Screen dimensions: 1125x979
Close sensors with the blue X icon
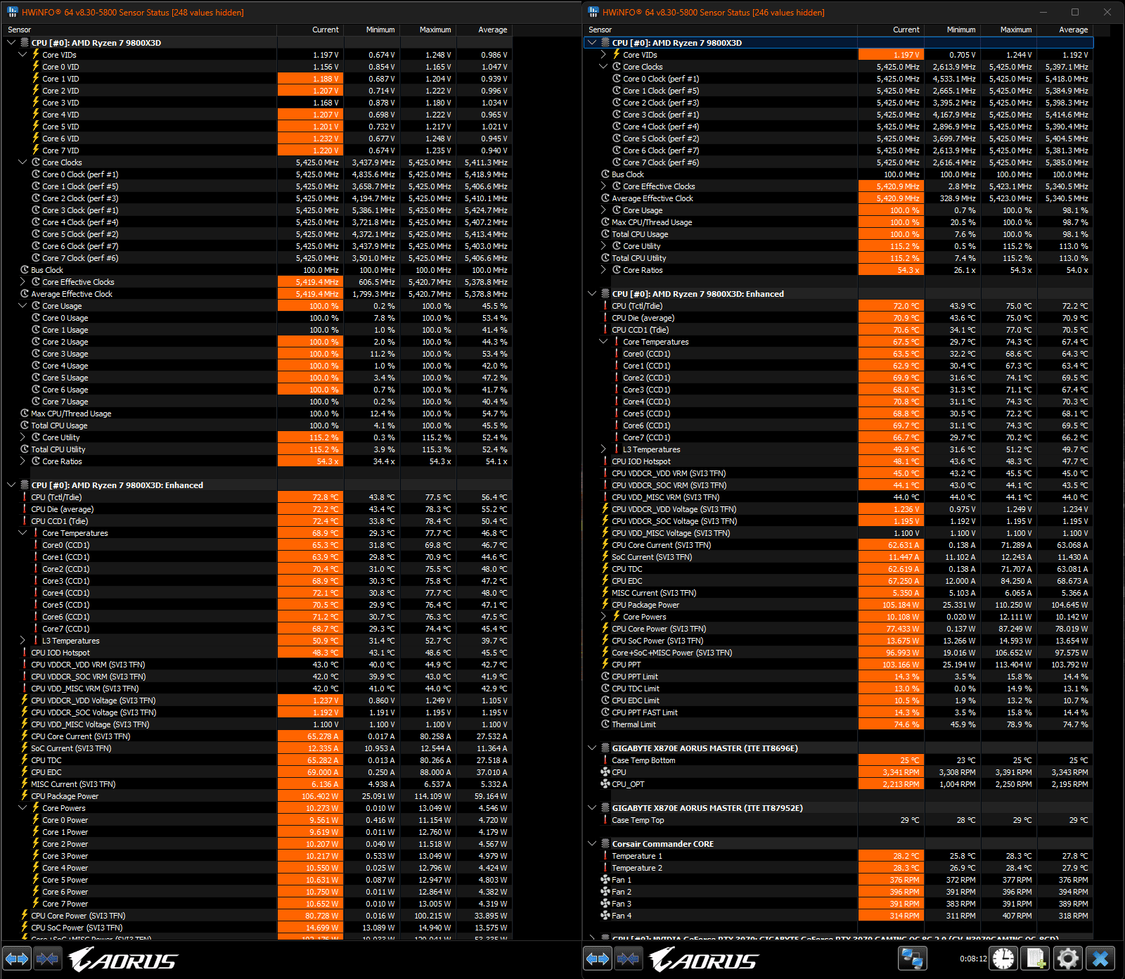pyautogui.click(x=1100, y=959)
